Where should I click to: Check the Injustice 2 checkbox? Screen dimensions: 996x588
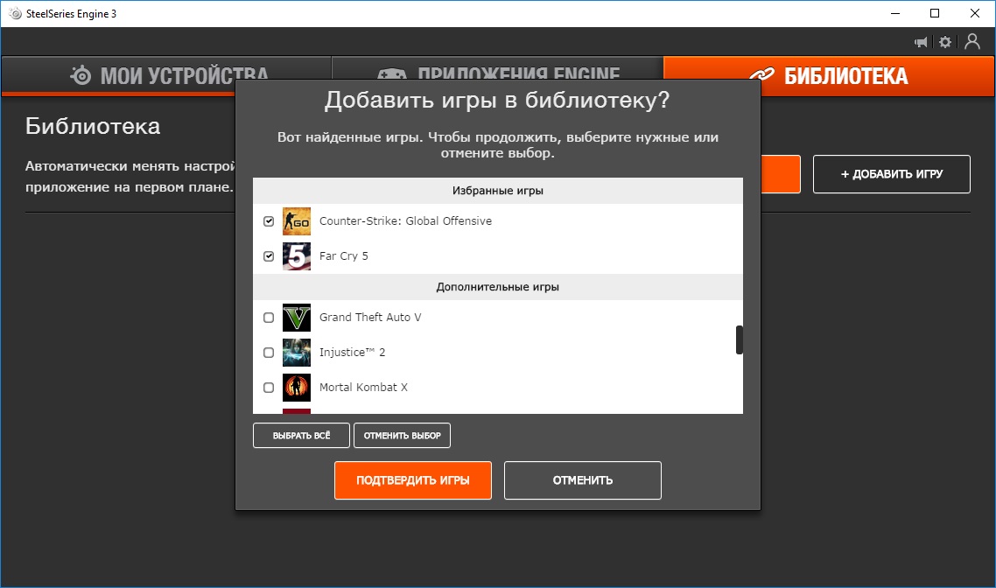(269, 353)
